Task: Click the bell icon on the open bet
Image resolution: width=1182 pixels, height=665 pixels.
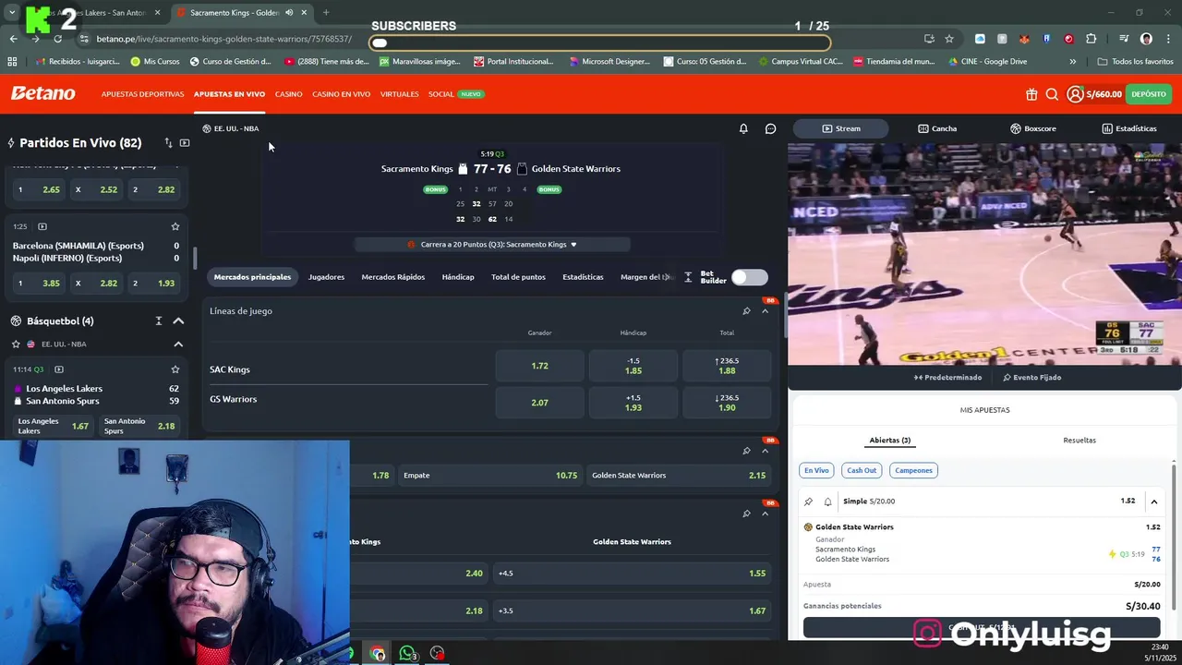Action: click(827, 502)
